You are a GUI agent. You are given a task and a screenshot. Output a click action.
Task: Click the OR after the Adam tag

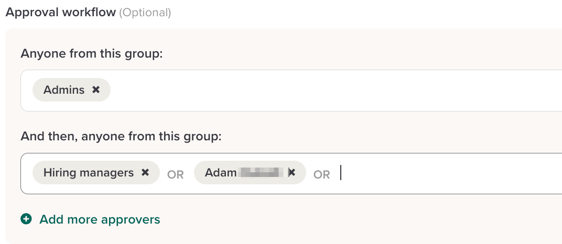(x=322, y=174)
